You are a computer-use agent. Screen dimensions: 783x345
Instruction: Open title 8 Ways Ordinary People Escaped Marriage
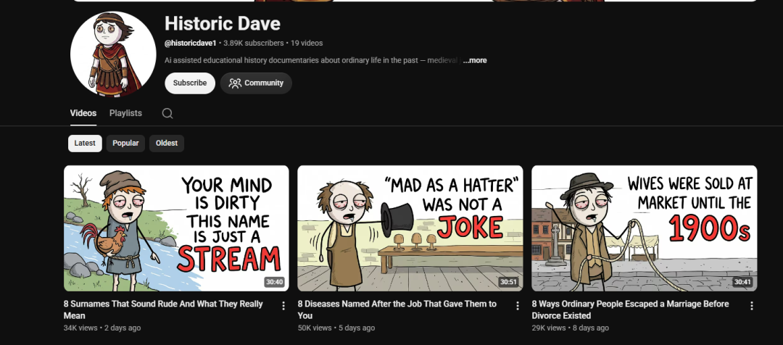click(x=630, y=309)
